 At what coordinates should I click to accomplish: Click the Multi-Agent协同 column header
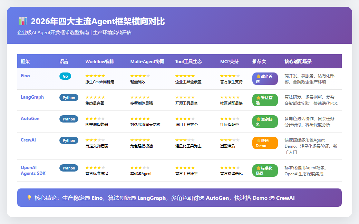[x=147, y=62]
